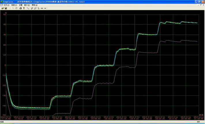Close the inner chart document window
The width and height of the screenshot is (205, 124).
pos(203,5)
